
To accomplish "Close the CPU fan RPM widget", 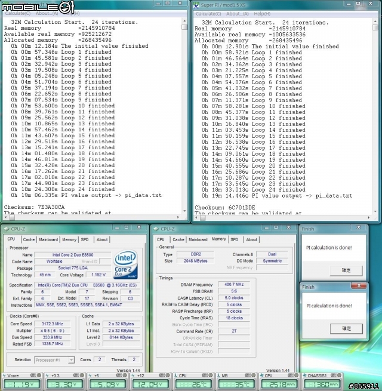I will point(296,375).
